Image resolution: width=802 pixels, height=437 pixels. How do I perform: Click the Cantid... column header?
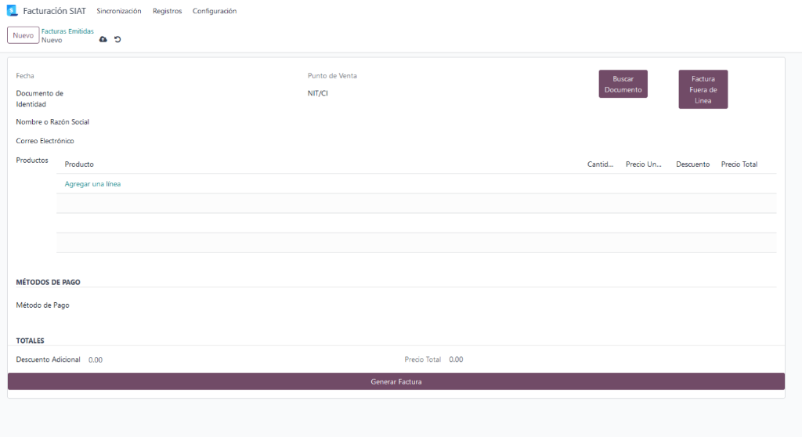[x=600, y=164]
